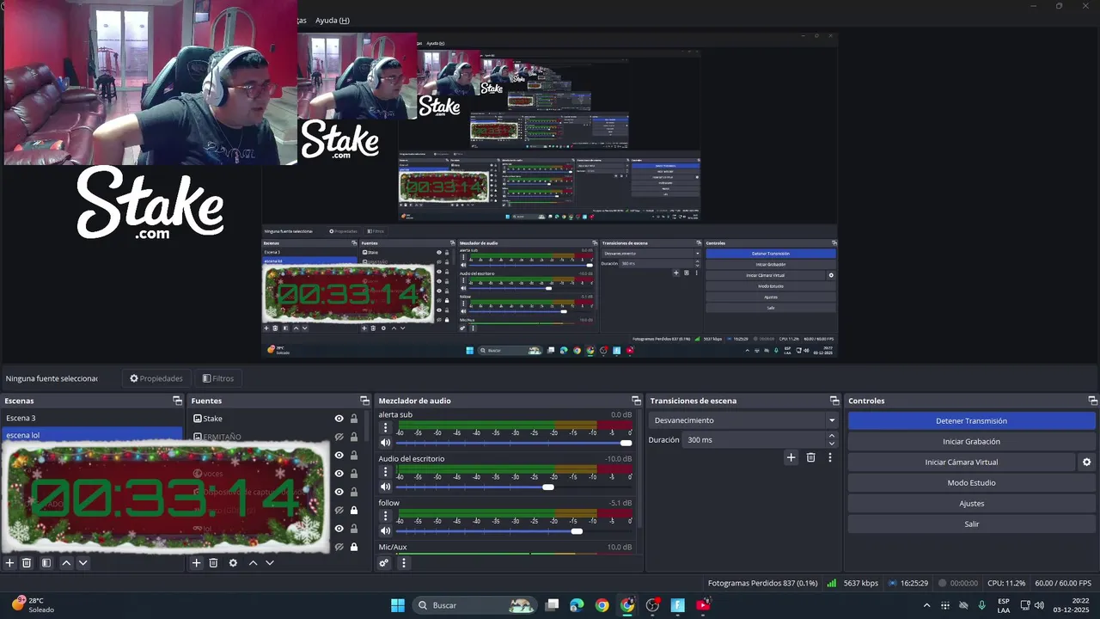The image size is (1100, 619).
Task: Undock the Escenas panel
Action: pos(177,401)
